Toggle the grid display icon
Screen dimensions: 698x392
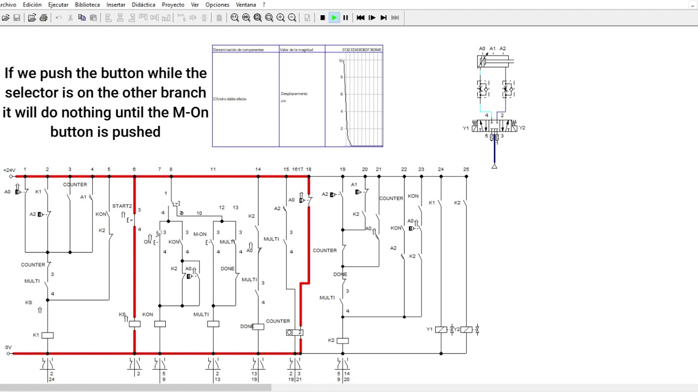click(219, 18)
